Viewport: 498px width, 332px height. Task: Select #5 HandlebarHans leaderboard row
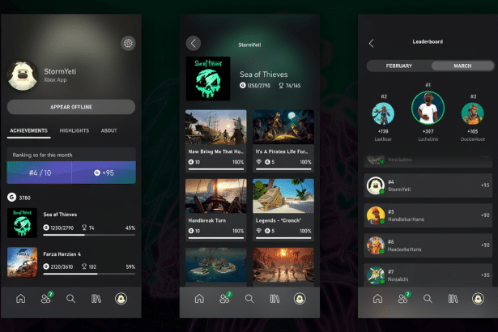point(428,215)
